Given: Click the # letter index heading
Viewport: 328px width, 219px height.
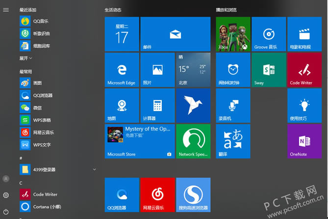Looking at the screenshot, I should [21, 158].
